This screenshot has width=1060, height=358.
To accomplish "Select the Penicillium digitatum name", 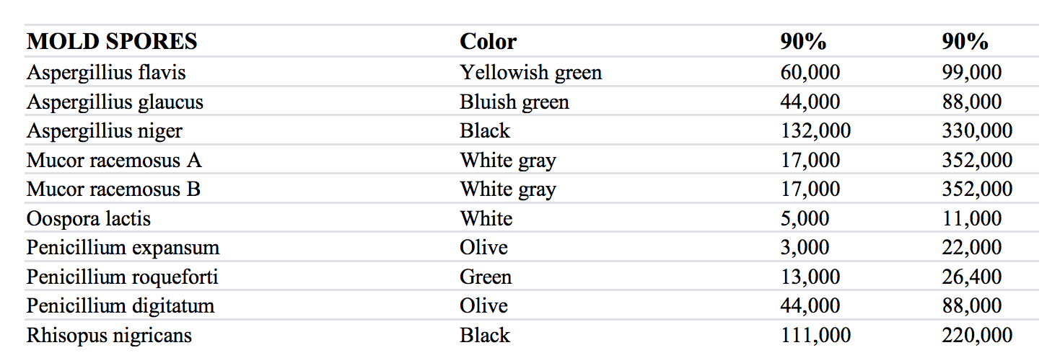I will pyautogui.click(x=121, y=305).
